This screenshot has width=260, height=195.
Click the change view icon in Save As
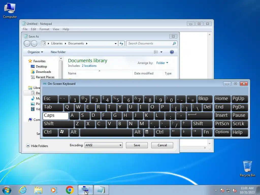coord(156,52)
